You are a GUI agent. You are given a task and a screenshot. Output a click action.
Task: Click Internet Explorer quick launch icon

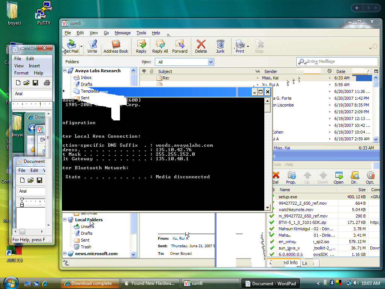(x=45, y=283)
